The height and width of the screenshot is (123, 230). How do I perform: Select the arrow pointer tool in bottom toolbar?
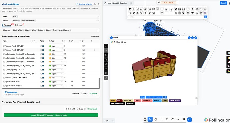(x=150, y=119)
